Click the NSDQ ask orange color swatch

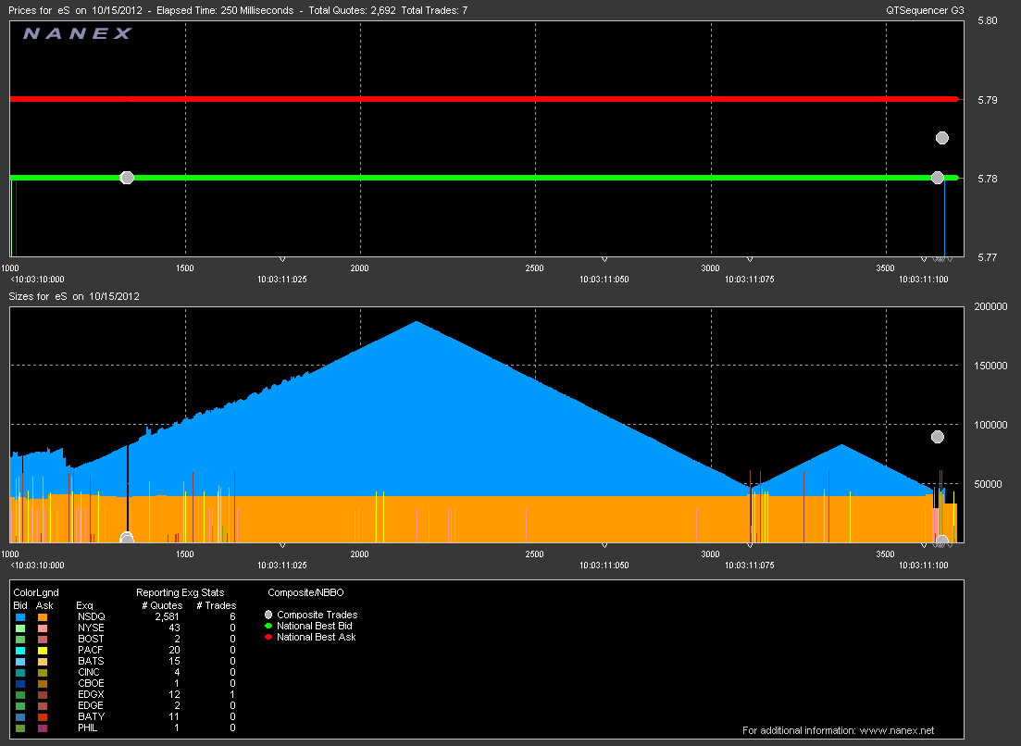[43, 617]
